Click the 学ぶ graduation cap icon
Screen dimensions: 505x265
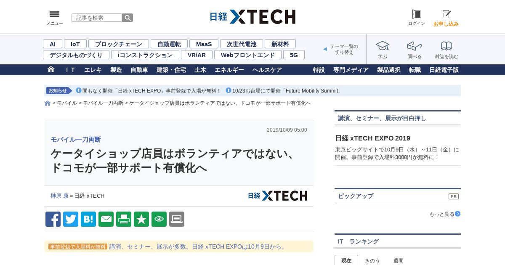382,45
